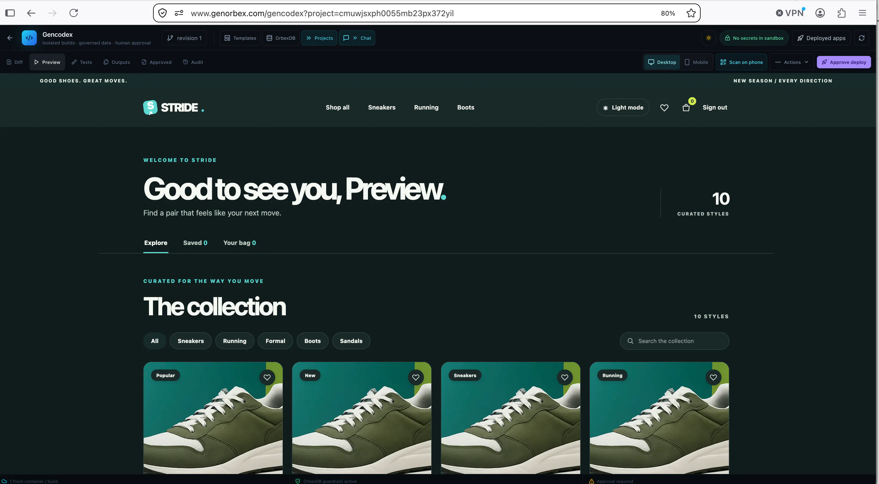Go to Running in the top nav
Screen dimensions: 879x484
pyautogui.click(x=426, y=107)
